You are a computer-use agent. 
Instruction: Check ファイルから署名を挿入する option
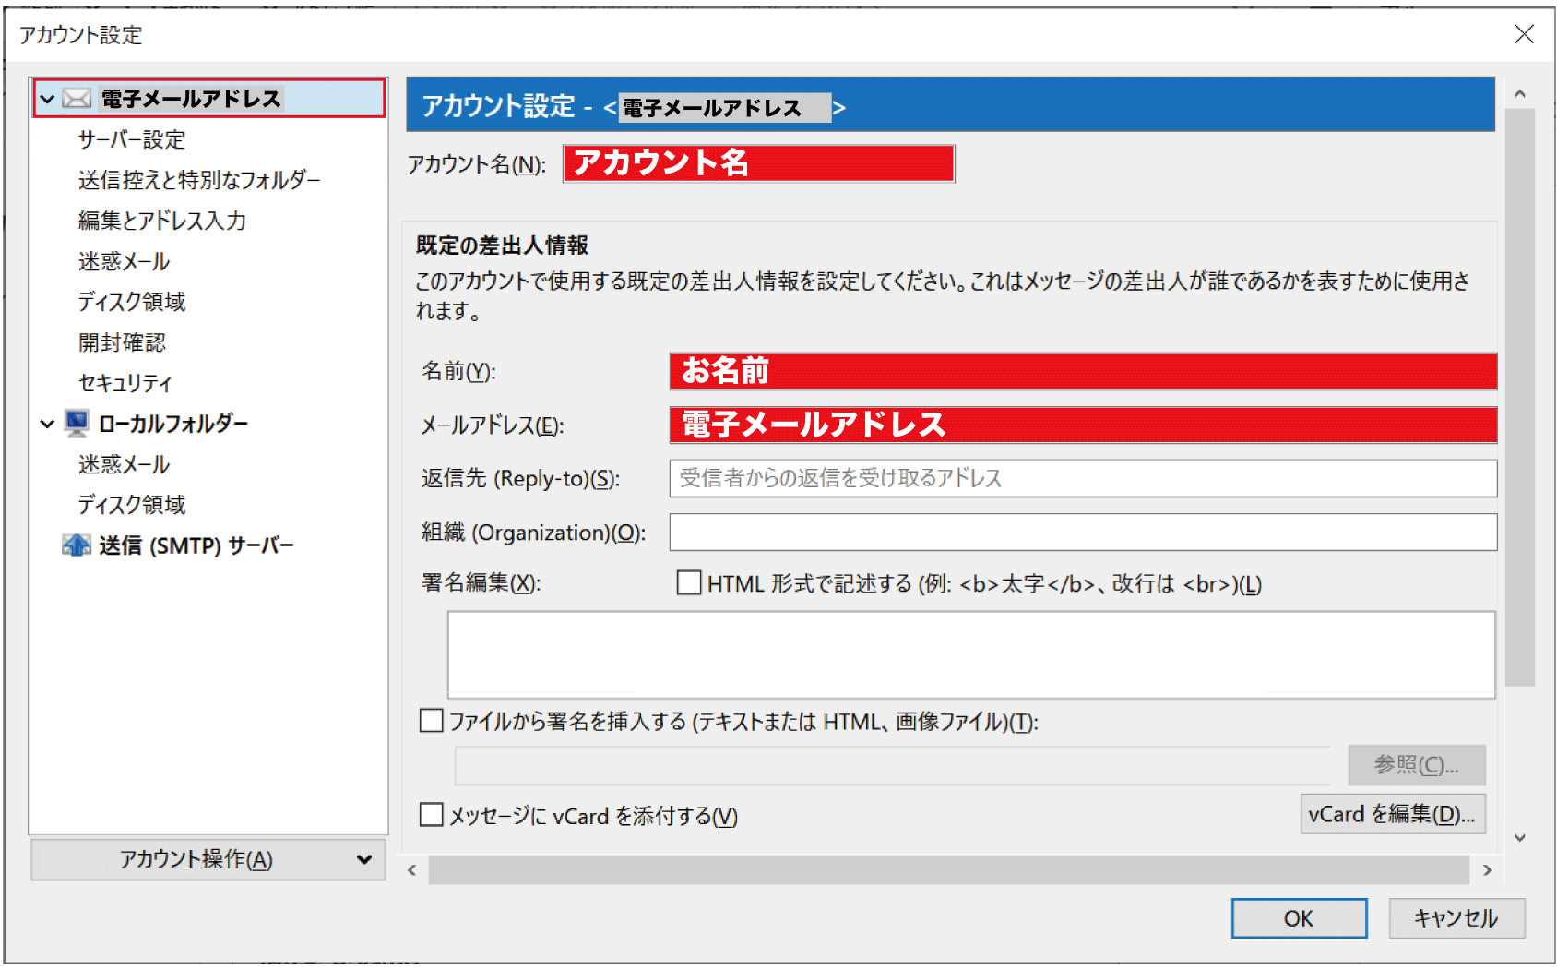point(432,721)
